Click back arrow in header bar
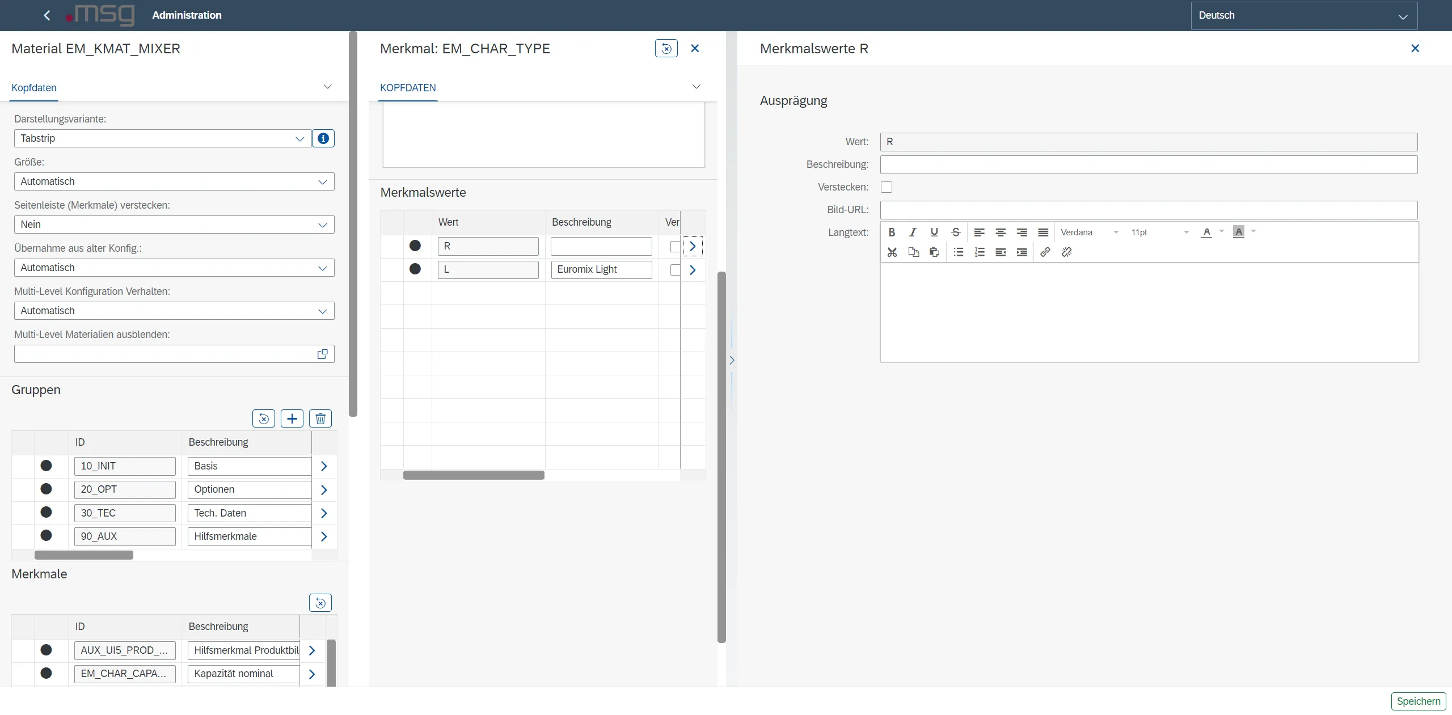This screenshot has width=1452, height=715. pos(47,15)
